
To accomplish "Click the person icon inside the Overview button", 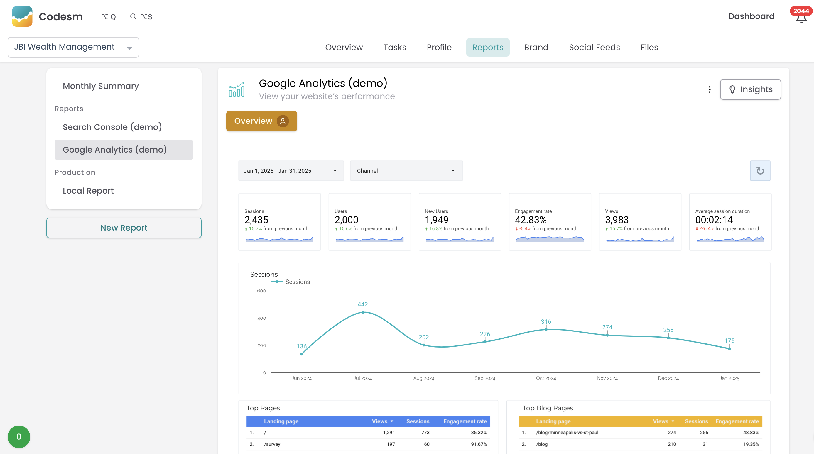I will [x=283, y=121].
